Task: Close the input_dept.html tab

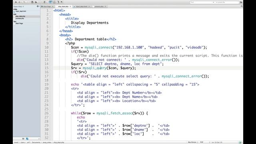Action: pos(89,6)
